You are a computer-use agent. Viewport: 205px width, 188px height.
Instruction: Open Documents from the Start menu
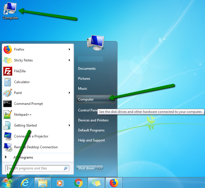[87, 69]
